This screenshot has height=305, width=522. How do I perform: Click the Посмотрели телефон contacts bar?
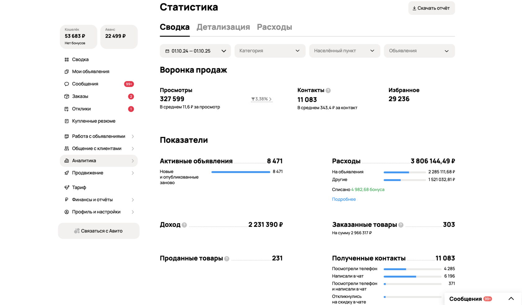pyautogui.click(x=413, y=269)
